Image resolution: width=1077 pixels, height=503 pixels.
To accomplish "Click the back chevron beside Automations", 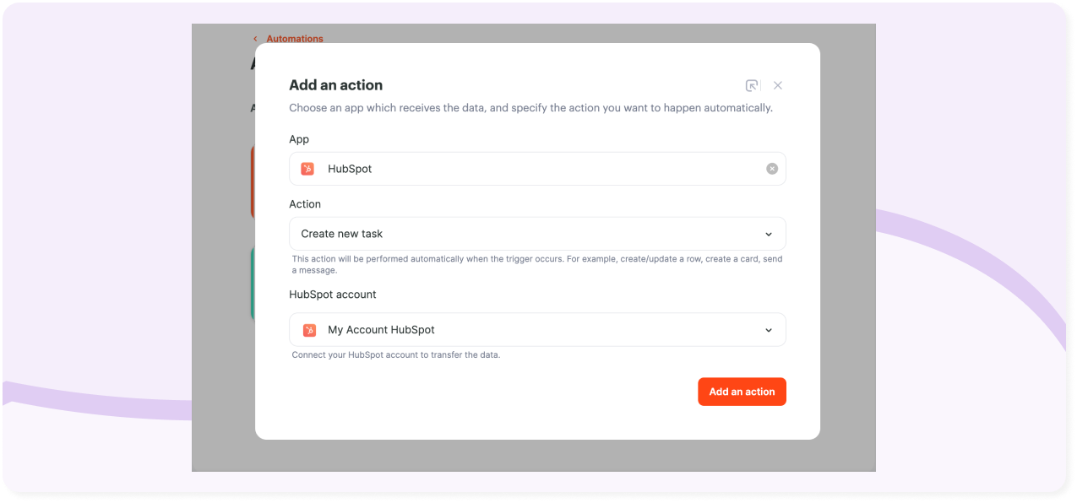I will coord(255,39).
